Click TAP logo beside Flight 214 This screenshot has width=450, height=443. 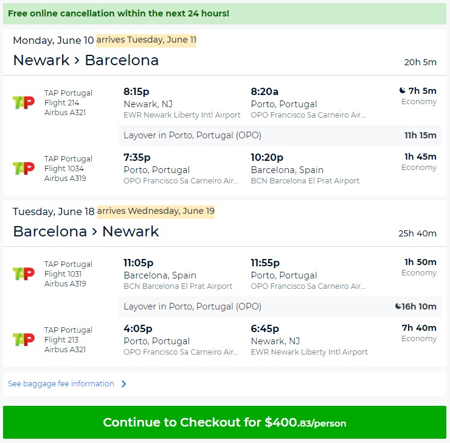24,102
